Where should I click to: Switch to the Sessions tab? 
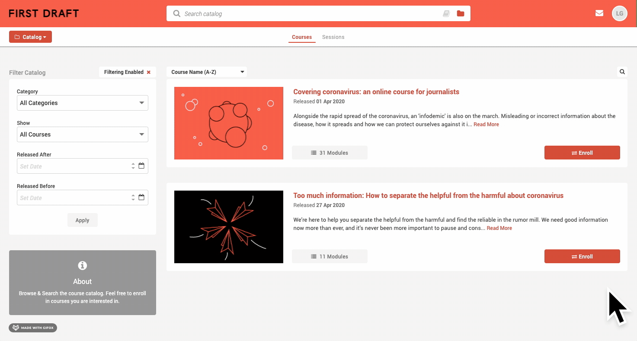point(333,37)
